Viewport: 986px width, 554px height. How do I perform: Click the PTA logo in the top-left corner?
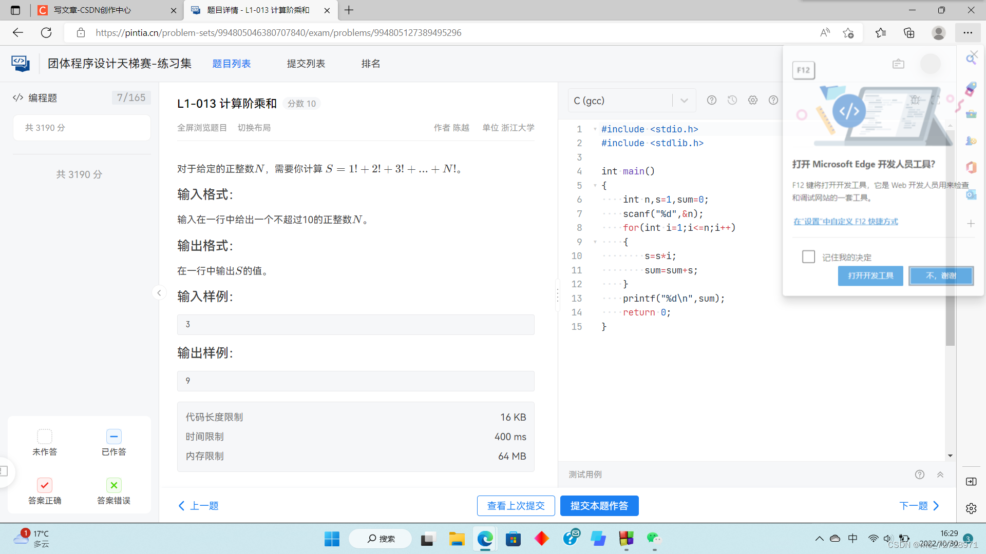(x=21, y=63)
